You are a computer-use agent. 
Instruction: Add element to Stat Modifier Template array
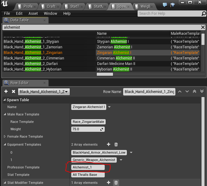click(108, 183)
